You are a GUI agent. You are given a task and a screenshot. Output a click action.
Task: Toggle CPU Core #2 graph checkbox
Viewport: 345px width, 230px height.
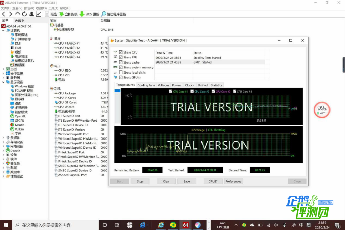192,91
